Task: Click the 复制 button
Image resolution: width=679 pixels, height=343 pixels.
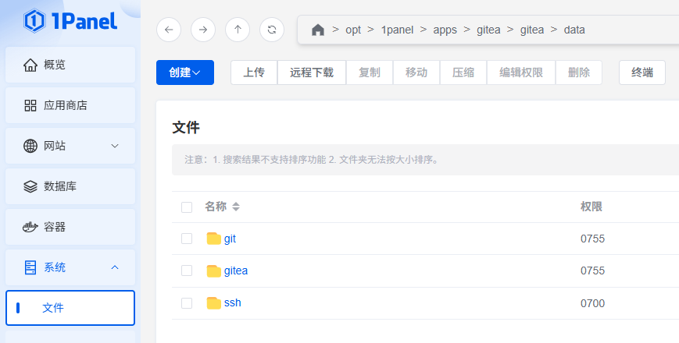Action: click(x=370, y=72)
